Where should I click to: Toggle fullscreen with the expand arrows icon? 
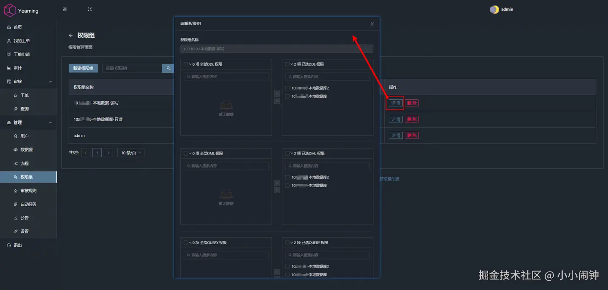click(90, 9)
